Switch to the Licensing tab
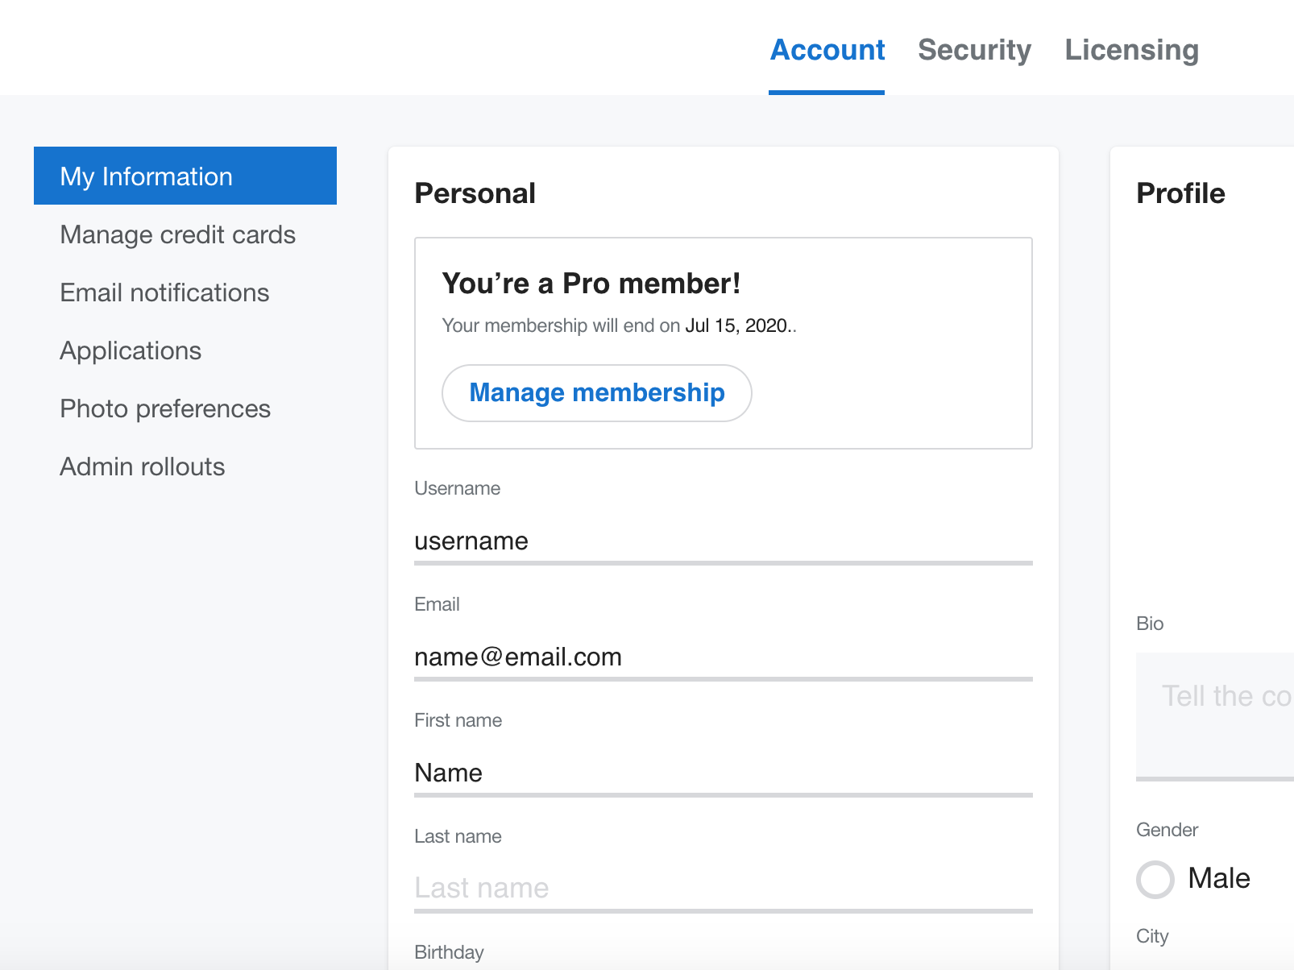Image resolution: width=1294 pixels, height=970 pixels. [1131, 50]
